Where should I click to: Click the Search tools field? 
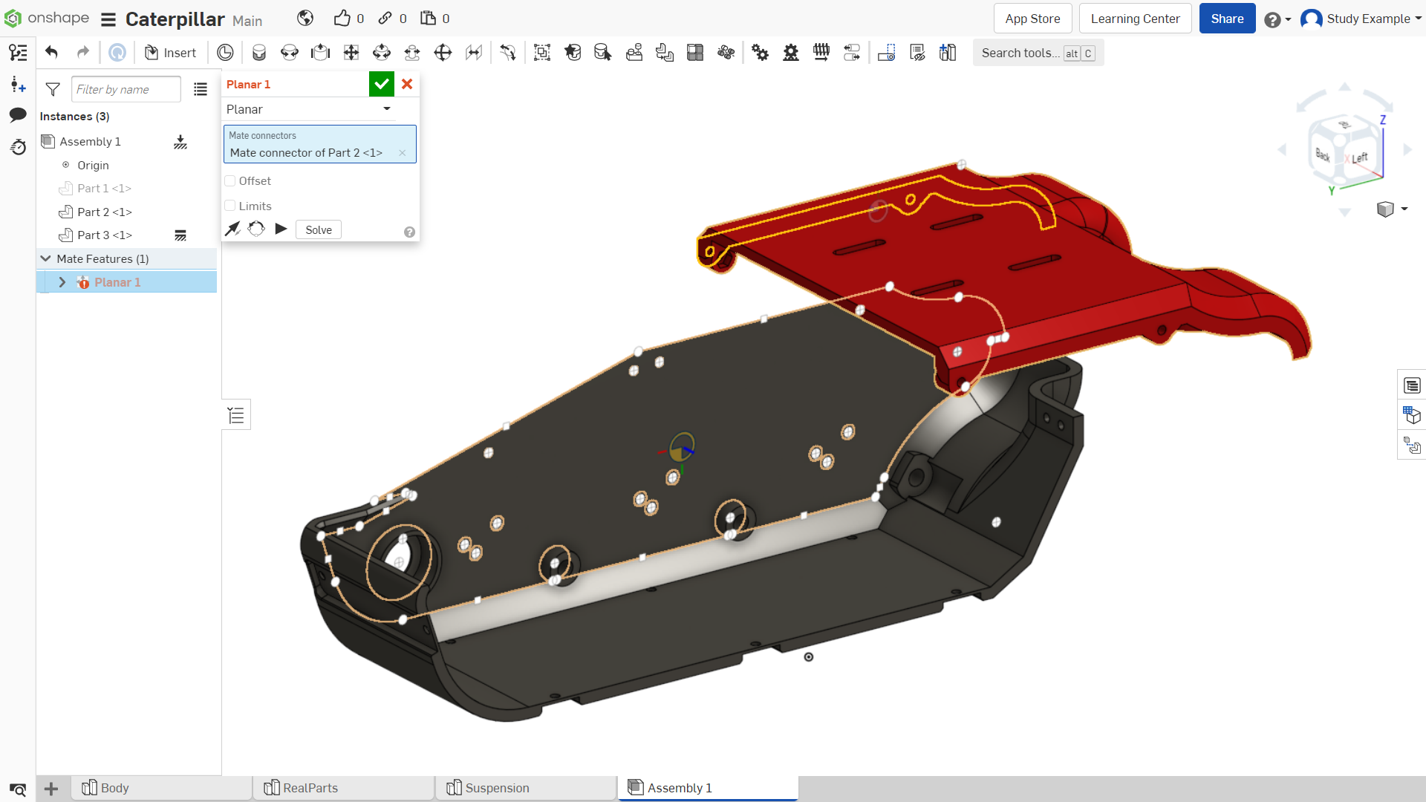(x=1038, y=53)
